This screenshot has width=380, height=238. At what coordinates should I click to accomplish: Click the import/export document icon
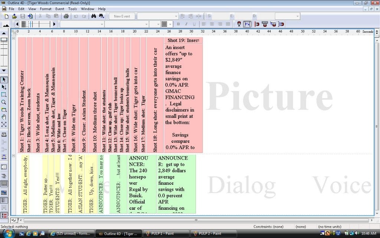coord(30,16)
